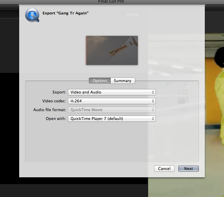
Task: Click the Final Cut Pro window title
Action: pos(111,1)
